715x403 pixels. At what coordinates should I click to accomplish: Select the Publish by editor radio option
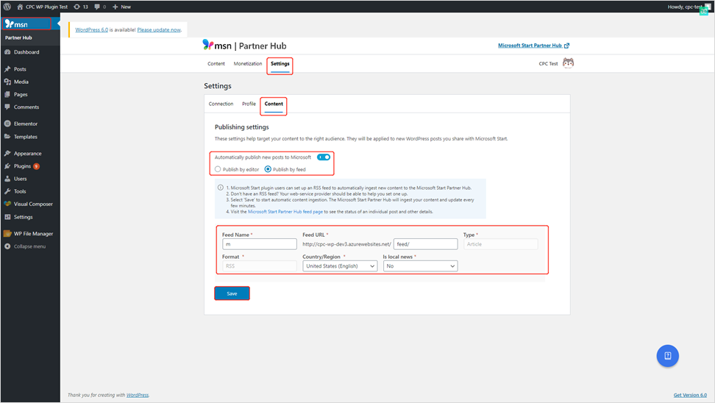[x=218, y=169]
